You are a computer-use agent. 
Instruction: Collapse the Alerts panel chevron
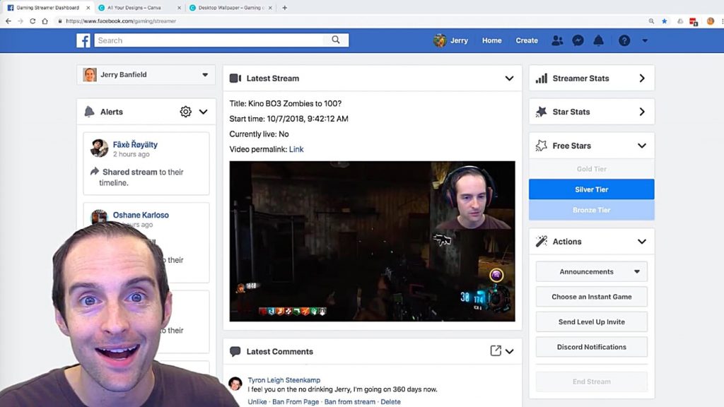pos(203,112)
